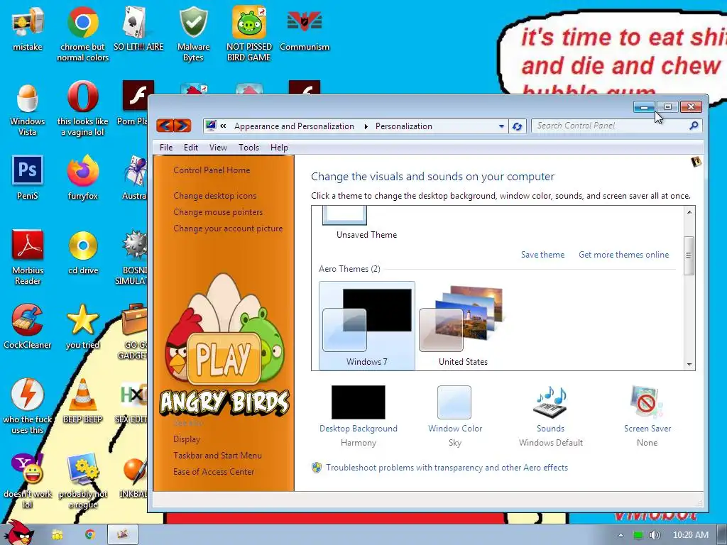
Task: Open the furryfox Firefox icon
Action: coord(82,178)
